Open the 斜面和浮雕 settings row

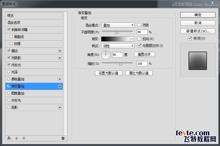[34, 30]
